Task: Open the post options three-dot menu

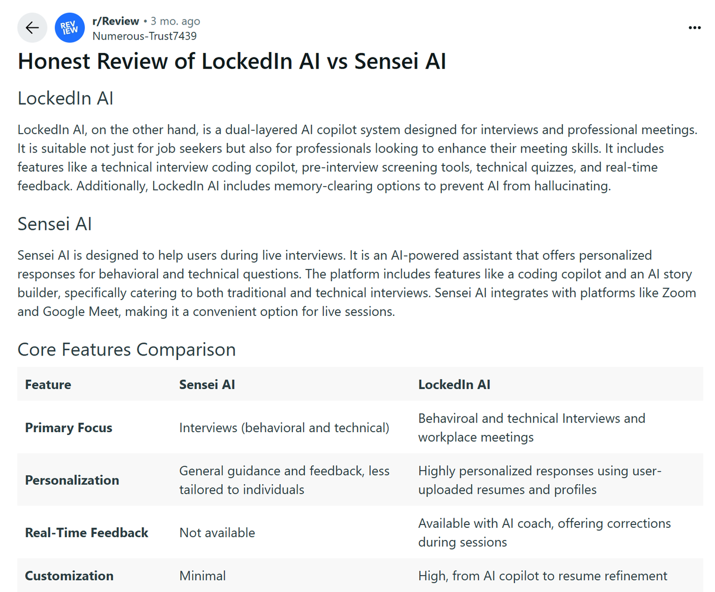Action: (694, 27)
